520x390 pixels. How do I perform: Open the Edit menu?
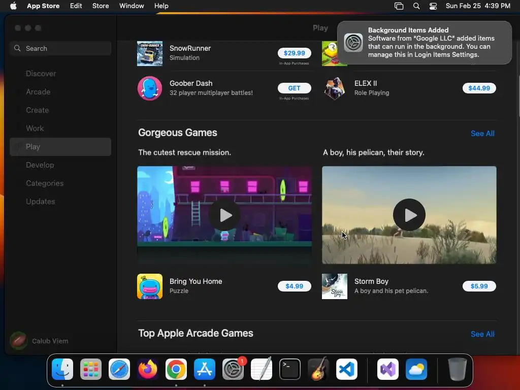pyautogui.click(x=76, y=6)
